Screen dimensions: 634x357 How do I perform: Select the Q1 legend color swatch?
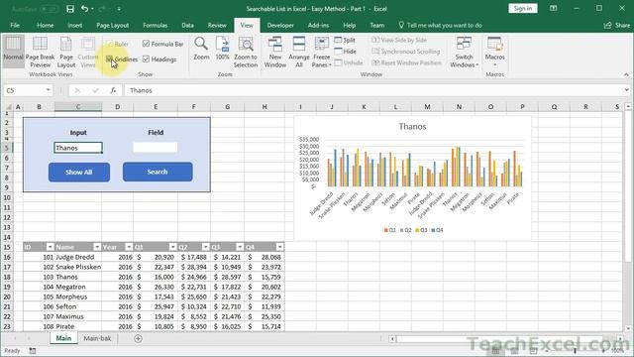pos(385,230)
